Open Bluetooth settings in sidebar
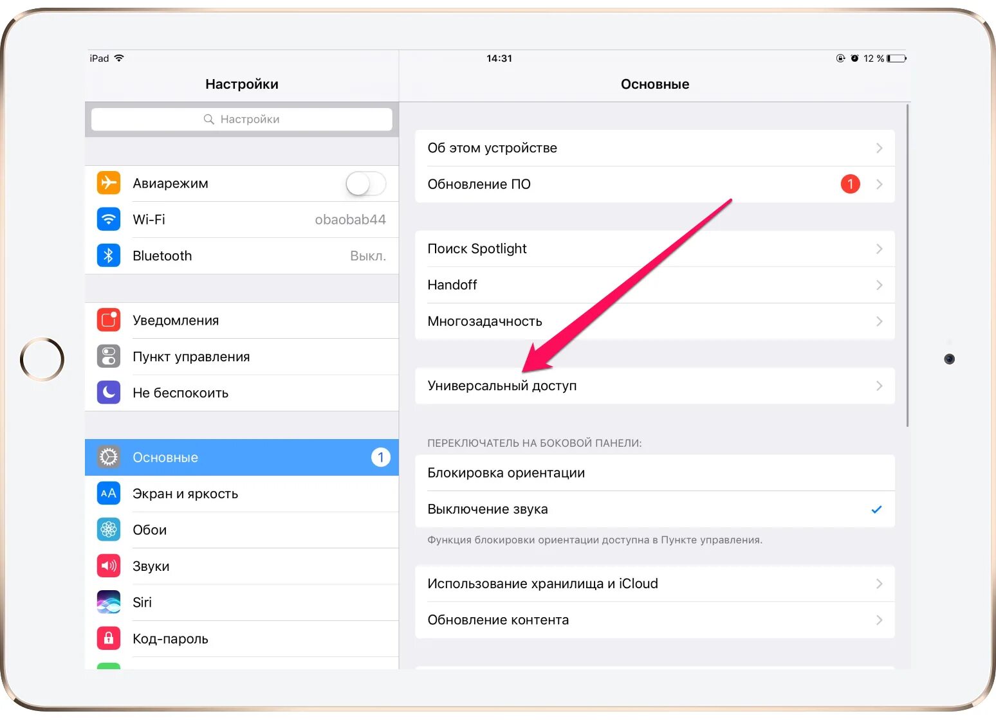 pos(242,256)
